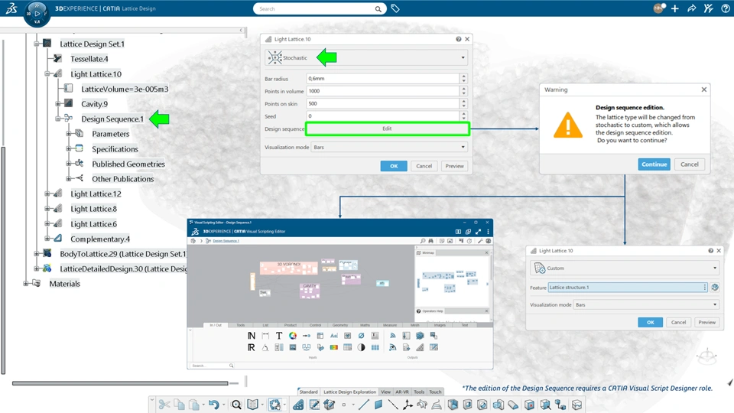Open the Custom lattice type dropdown
The width and height of the screenshot is (734, 413).
625,268
